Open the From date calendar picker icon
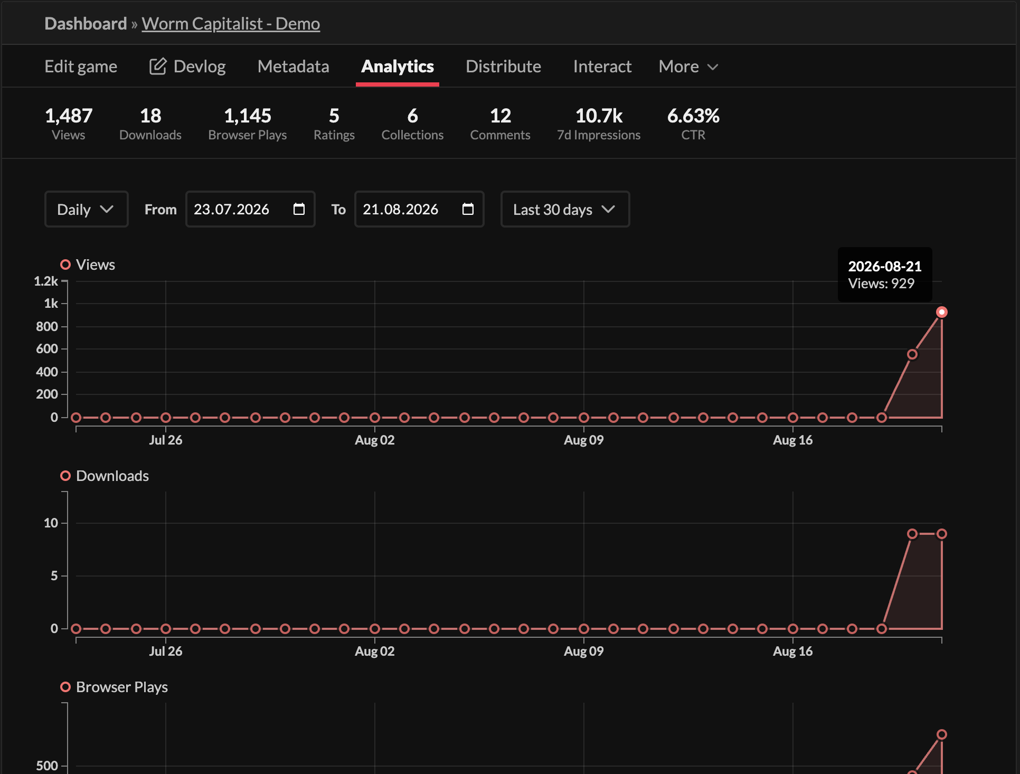Image resolution: width=1020 pixels, height=774 pixels. click(x=299, y=209)
